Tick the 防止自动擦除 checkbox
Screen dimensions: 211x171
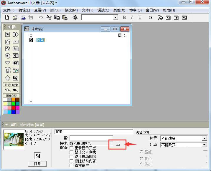click(71, 157)
